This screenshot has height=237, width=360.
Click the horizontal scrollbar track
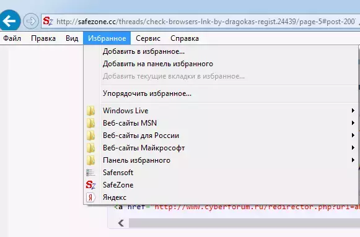(244, 223)
